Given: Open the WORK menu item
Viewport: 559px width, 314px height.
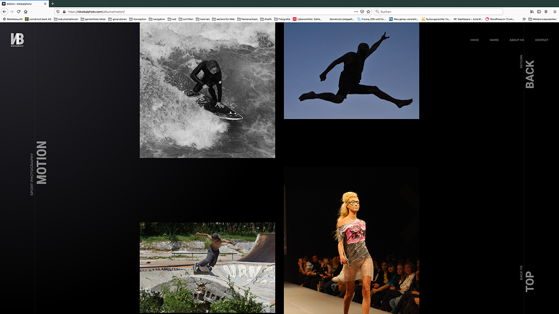Looking at the screenshot, I should 494,40.
